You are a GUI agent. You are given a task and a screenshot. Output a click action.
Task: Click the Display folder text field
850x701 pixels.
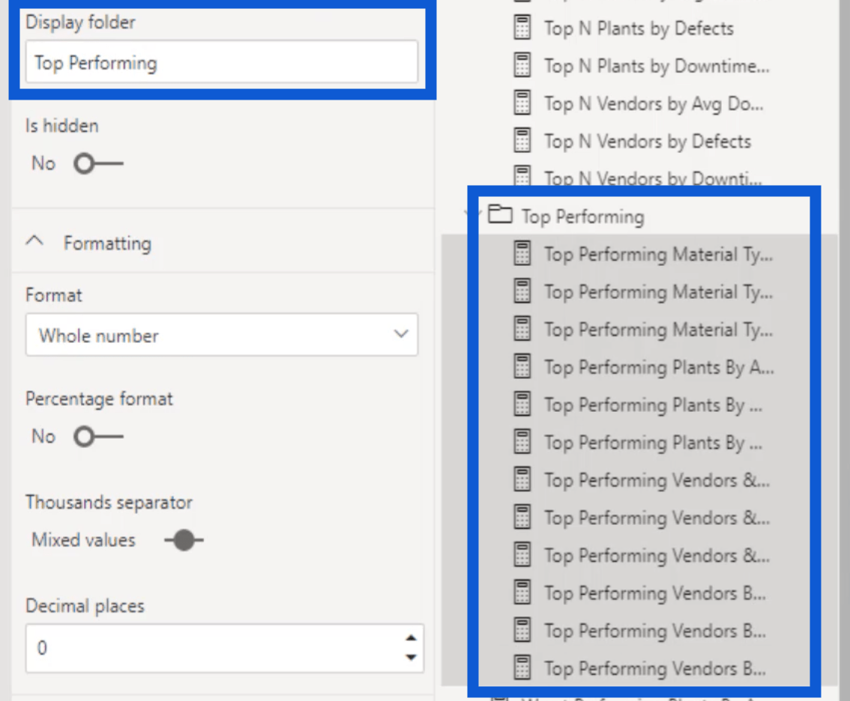(x=222, y=62)
